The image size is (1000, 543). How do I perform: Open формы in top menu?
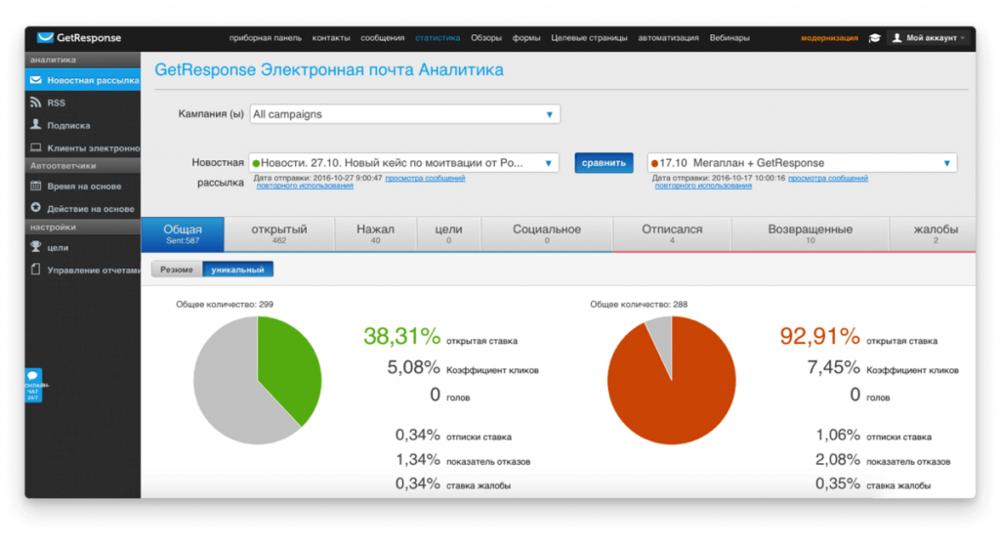click(526, 38)
